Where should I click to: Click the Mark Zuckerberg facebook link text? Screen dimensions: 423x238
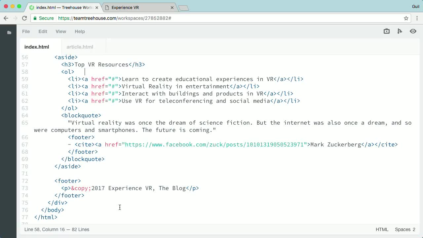327,144
